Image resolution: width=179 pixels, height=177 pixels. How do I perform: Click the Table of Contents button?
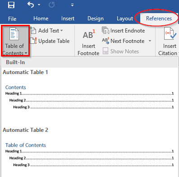point(15,41)
